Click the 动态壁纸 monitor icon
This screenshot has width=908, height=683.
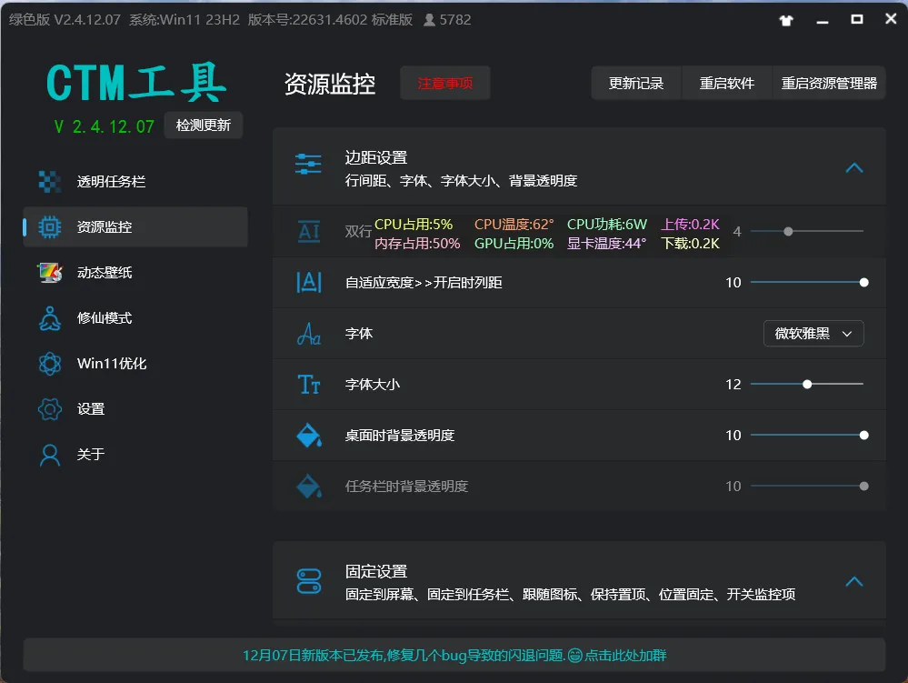click(x=50, y=272)
